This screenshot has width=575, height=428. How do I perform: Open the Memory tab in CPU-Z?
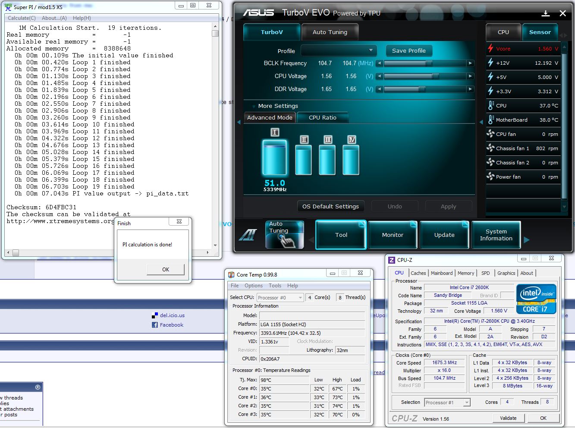[x=466, y=273]
